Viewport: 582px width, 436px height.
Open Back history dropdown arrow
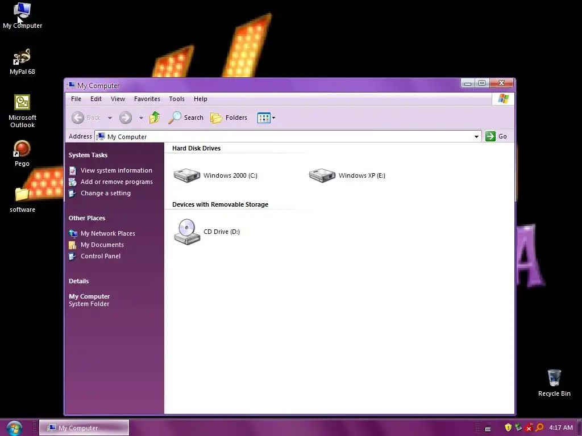[110, 118]
